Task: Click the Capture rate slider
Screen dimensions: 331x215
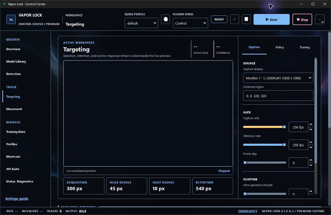Action: (x=265, y=127)
